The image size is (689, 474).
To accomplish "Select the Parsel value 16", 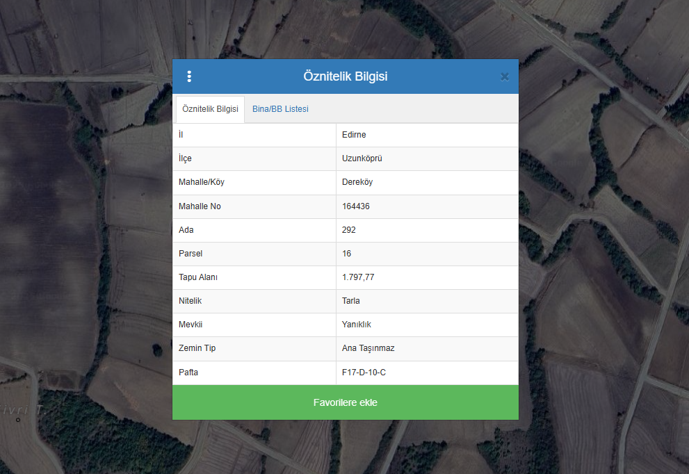I will point(347,254).
